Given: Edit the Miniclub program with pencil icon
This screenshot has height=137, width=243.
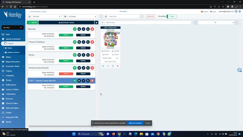Looking at the screenshot, I should click(84, 29).
